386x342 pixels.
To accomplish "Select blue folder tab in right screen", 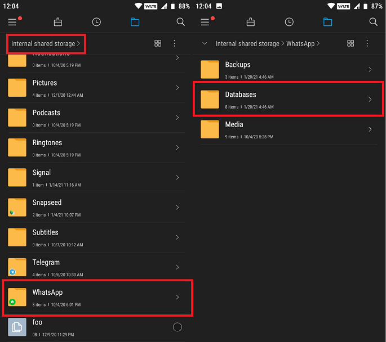I will pos(327,22).
